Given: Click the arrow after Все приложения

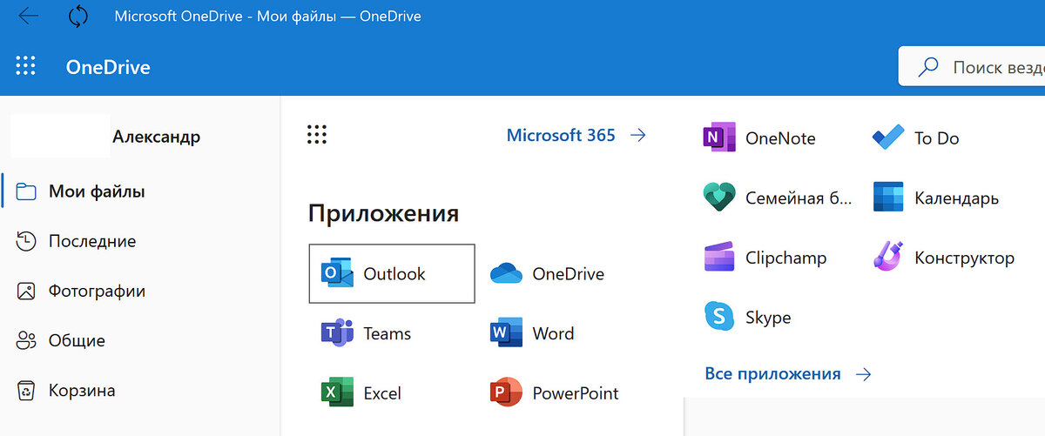Looking at the screenshot, I should pyautogui.click(x=863, y=374).
